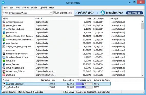This screenshot has width=146, height=95.
Task: Click the emsa_free.exe file icon
Action: [4, 64]
